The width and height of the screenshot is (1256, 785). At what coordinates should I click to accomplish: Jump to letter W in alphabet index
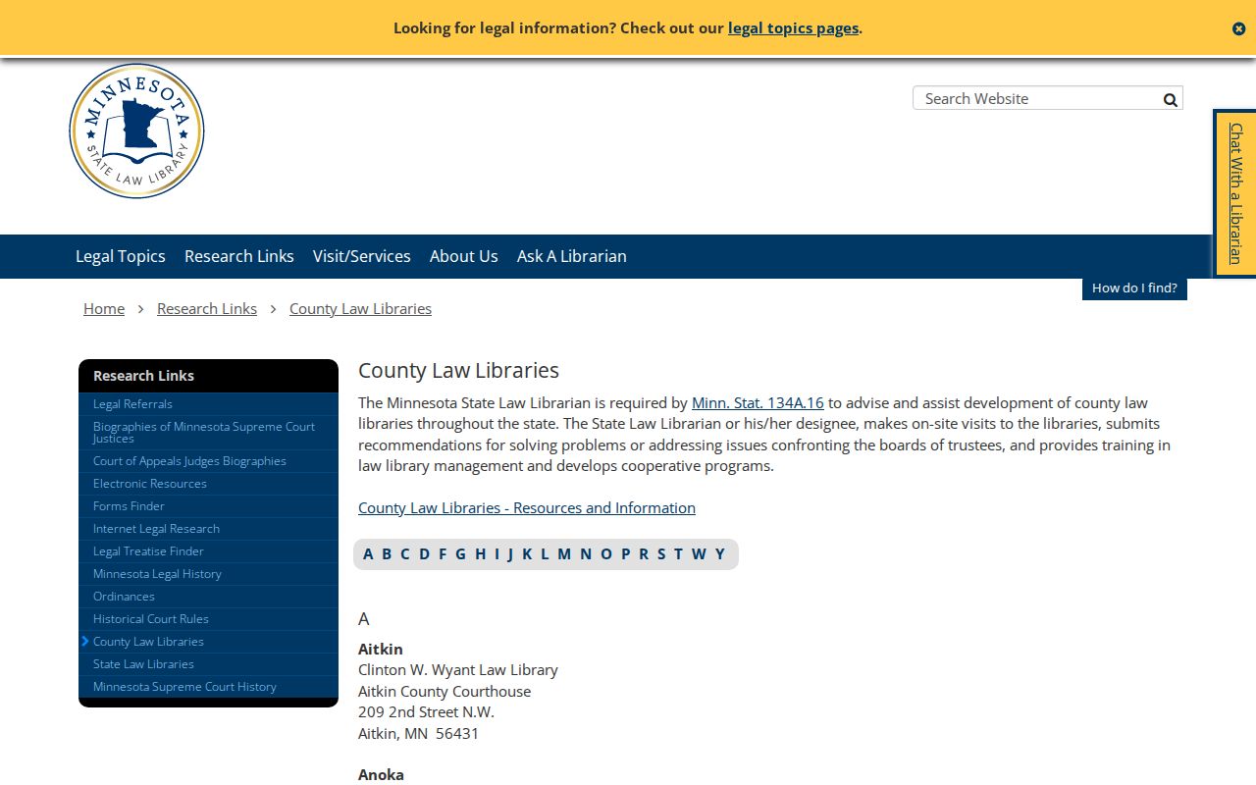[x=699, y=553]
